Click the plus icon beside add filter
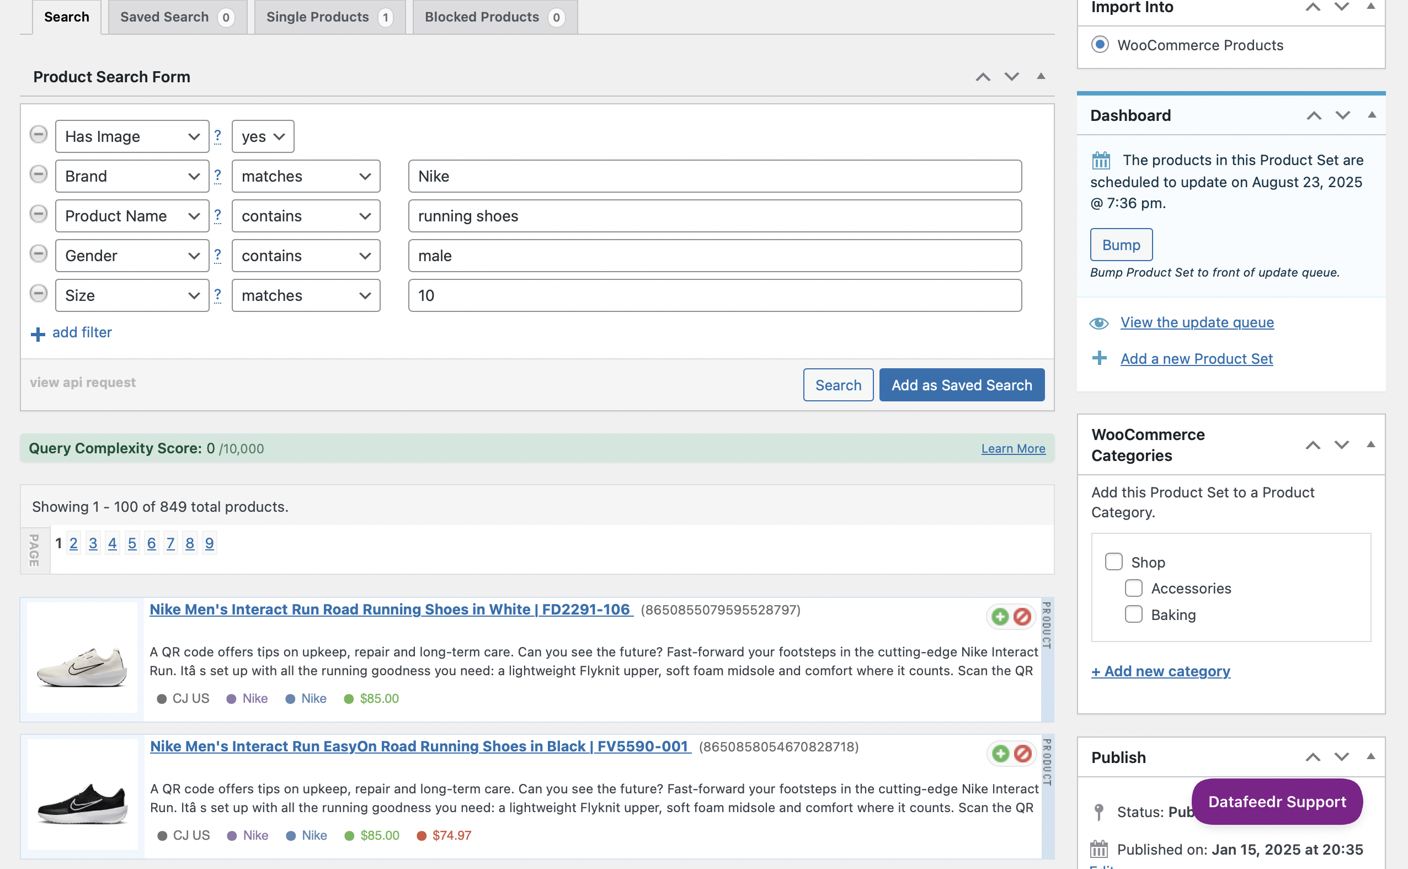This screenshot has width=1408, height=869. [x=38, y=334]
